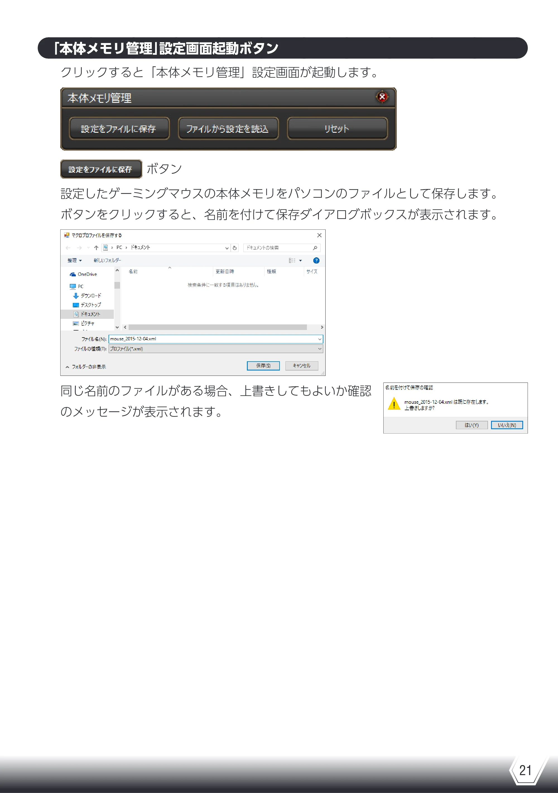Go forward with the right arrow in save dialog
558x793 pixels.
(x=79, y=248)
